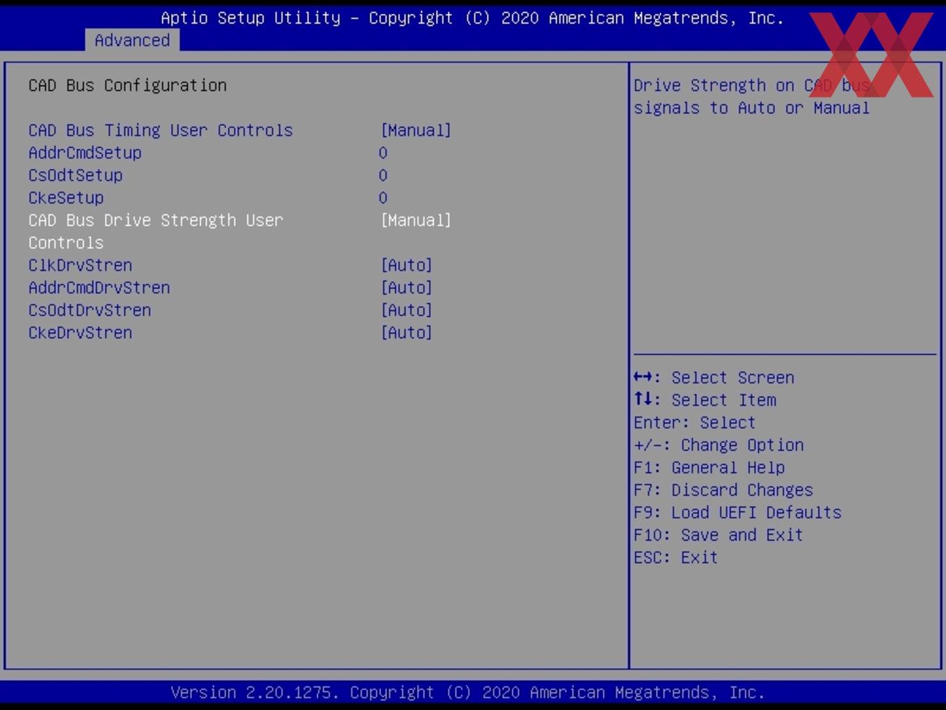
Task: Select the CsOdtDrvStren setting
Action: click(90, 310)
